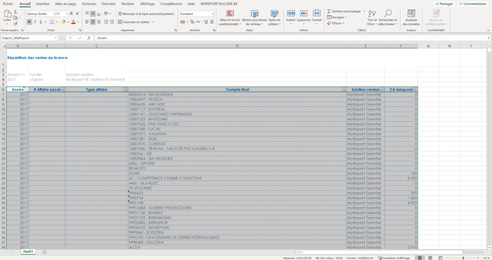Click the Partager button
Image resolution: width=492 pixels, height=260 pixels.
[444, 4]
